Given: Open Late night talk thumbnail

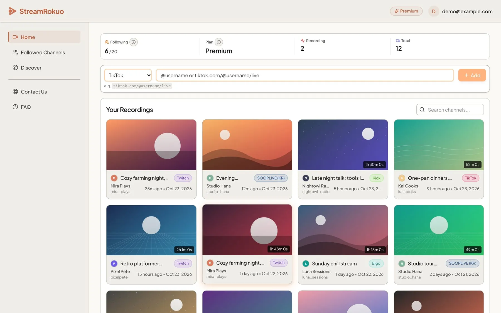Looking at the screenshot, I should point(343,145).
